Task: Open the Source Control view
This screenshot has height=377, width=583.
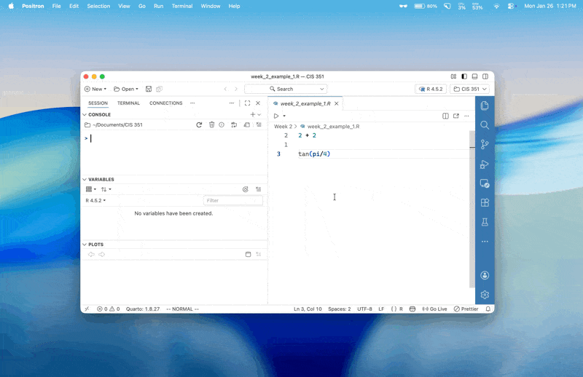Action: click(x=485, y=145)
